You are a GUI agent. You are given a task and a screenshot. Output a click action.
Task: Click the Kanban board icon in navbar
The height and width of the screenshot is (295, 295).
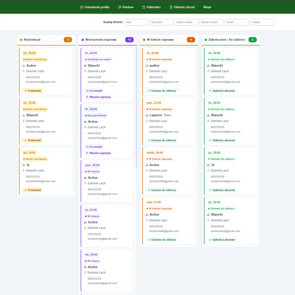click(120, 7)
